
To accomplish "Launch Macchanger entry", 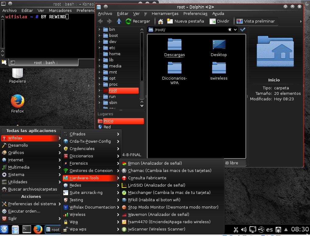I will [x=172, y=193].
